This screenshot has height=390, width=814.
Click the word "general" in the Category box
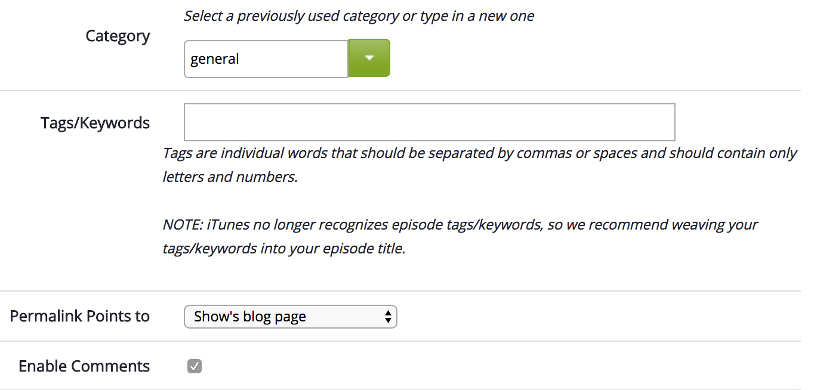click(x=214, y=59)
